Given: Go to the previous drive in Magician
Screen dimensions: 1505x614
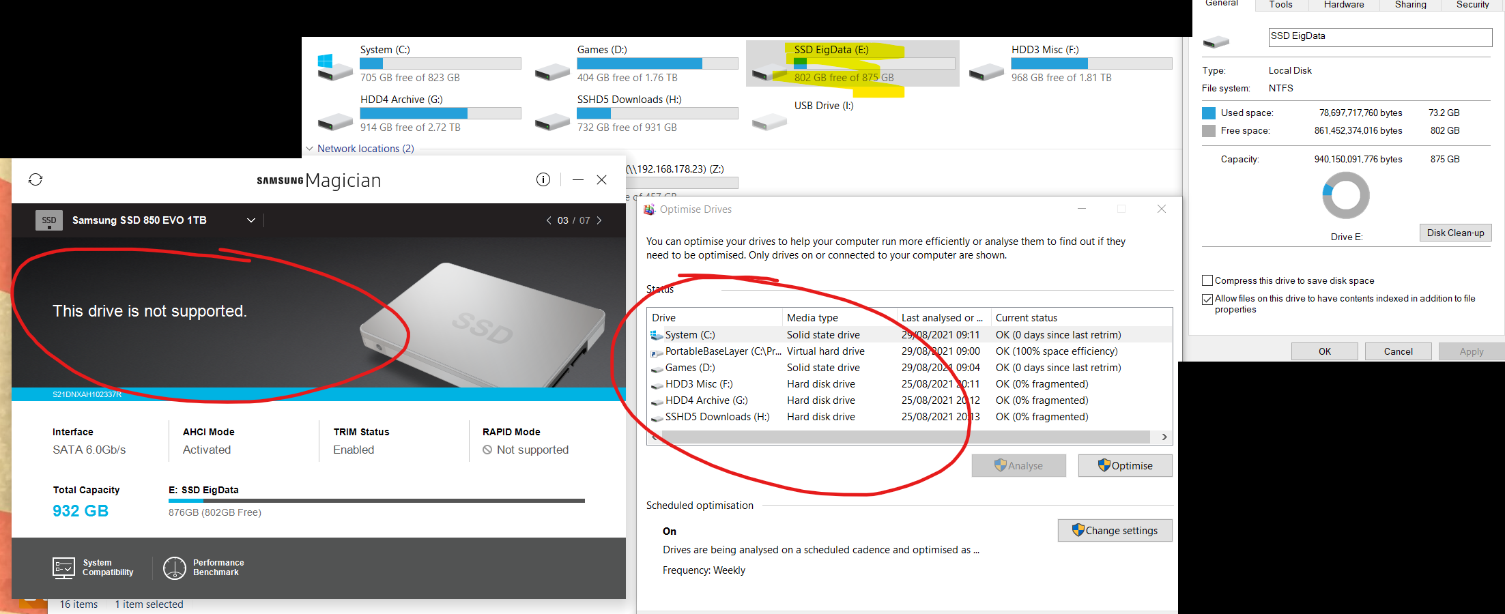Looking at the screenshot, I should [549, 220].
